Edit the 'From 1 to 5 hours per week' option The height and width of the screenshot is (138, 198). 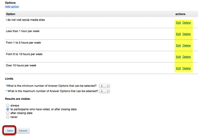178,46
